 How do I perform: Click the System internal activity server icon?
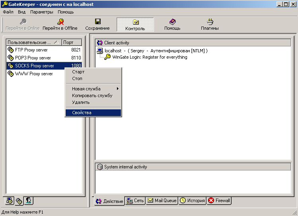coord(100,167)
